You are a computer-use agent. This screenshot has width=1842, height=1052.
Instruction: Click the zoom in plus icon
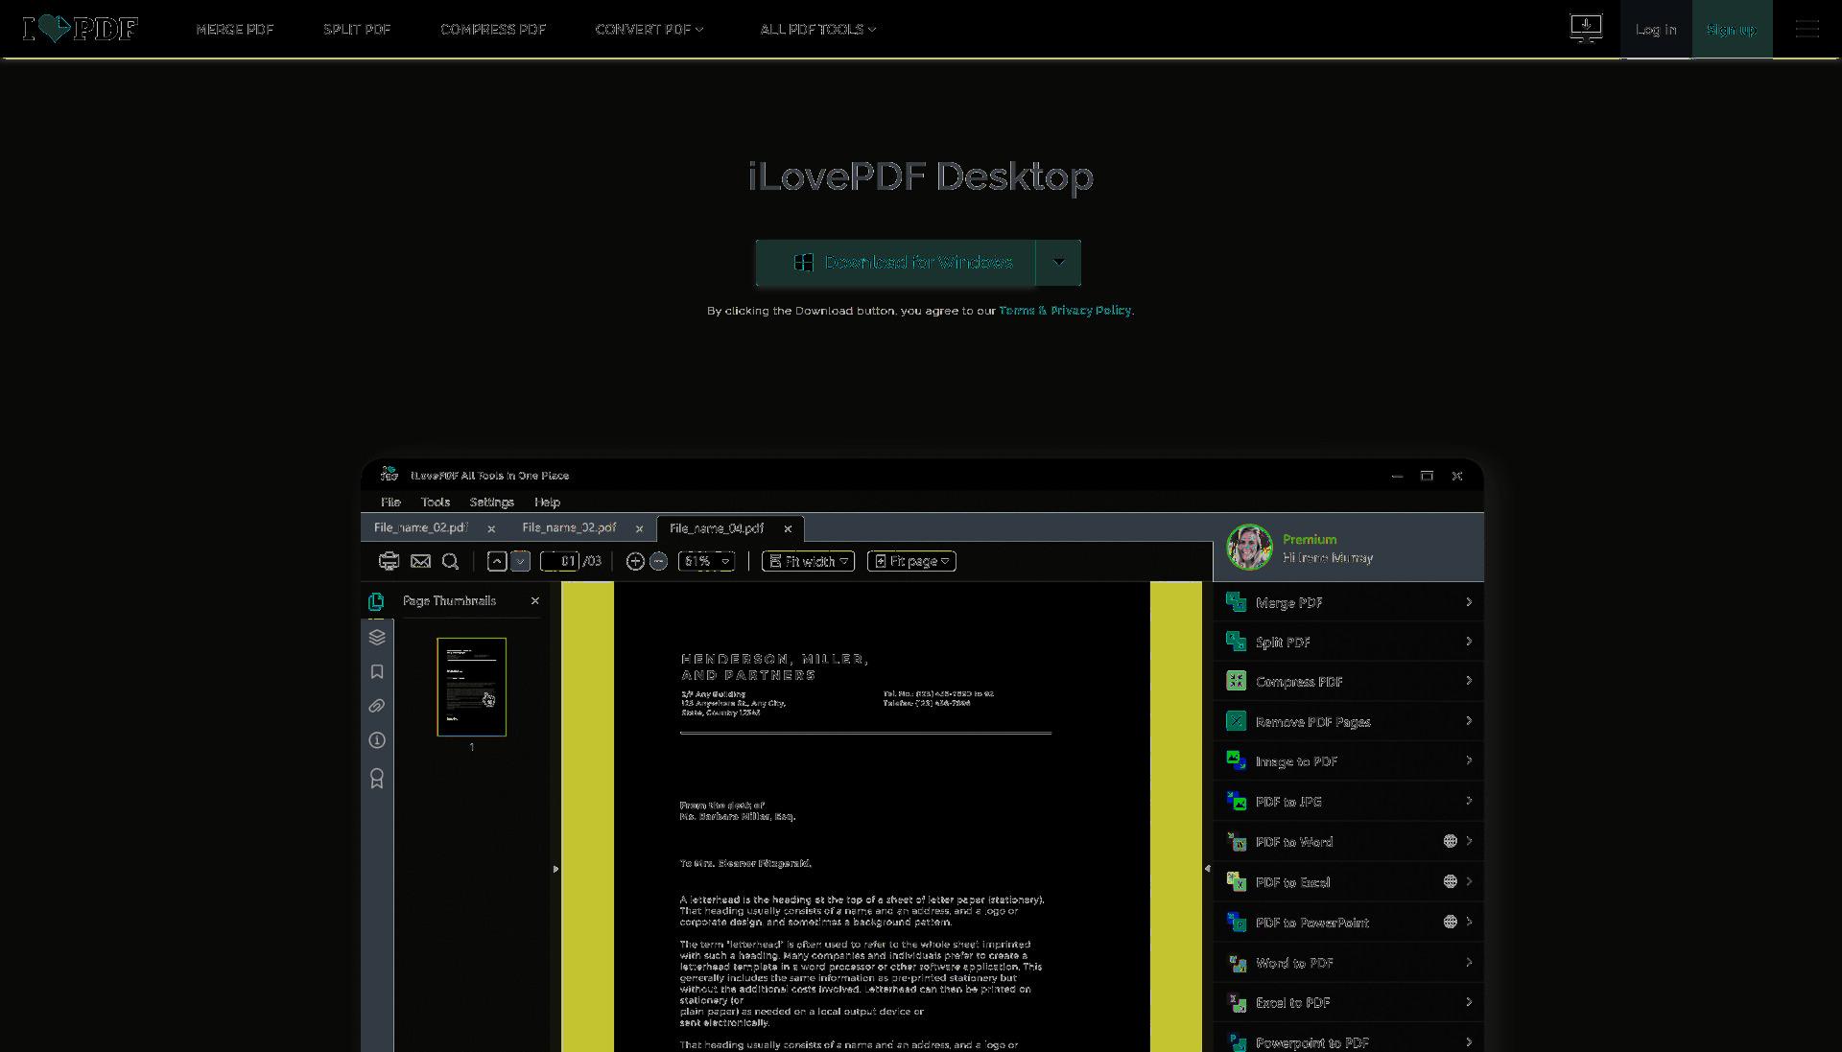[x=635, y=561]
